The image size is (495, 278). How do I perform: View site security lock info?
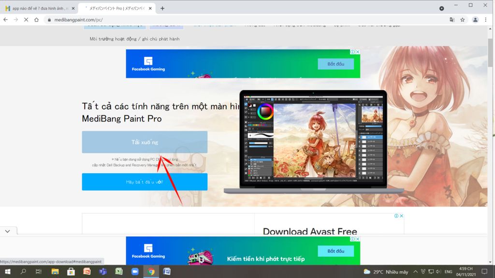[49, 20]
